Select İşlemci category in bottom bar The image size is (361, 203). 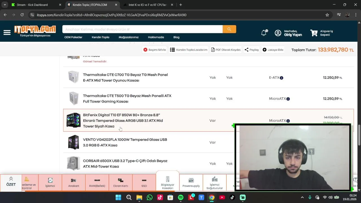click(50, 183)
